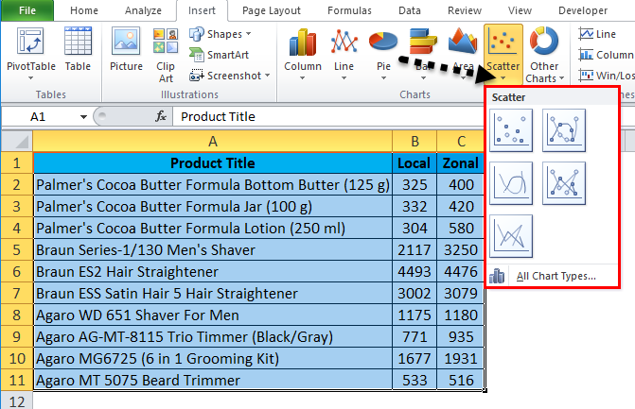The image size is (635, 409).
Task: Select Palmer's Cocoa Butter Formula Lotion cell
Action: click(x=213, y=229)
